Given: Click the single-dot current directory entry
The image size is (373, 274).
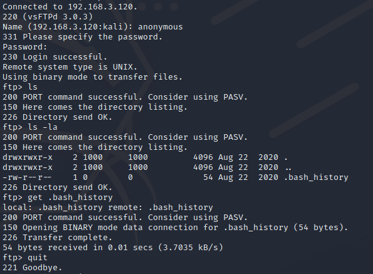Looking at the screenshot, I should pos(286,157).
